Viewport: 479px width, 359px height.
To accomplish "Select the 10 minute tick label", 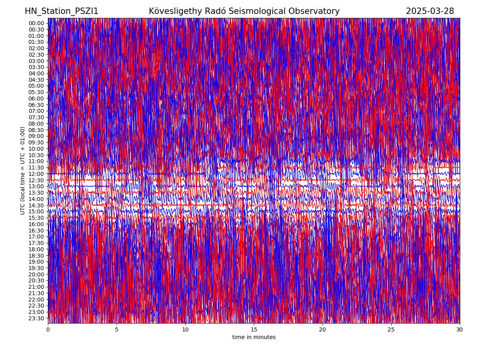I will [185, 330].
